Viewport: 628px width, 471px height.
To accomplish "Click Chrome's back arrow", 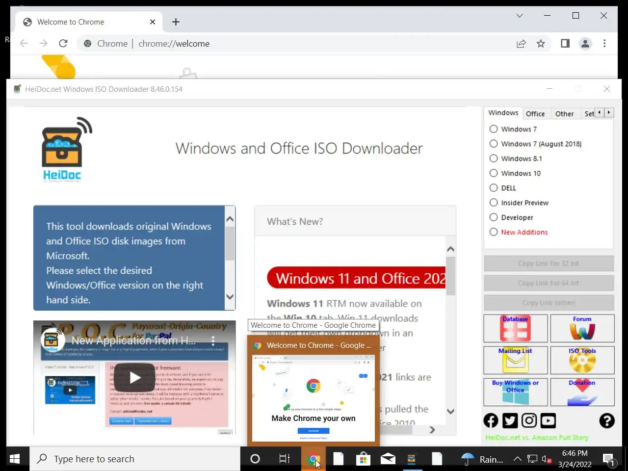I will point(24,44).
